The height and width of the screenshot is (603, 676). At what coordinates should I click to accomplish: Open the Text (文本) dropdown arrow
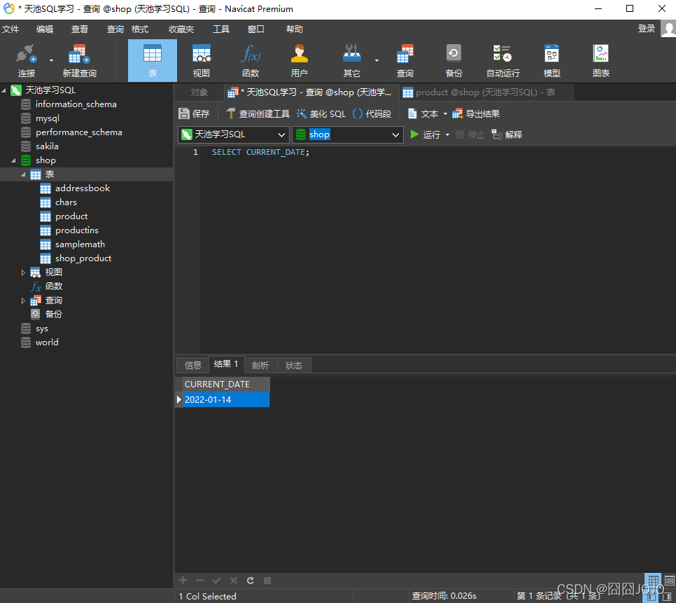tap(445, 114)
